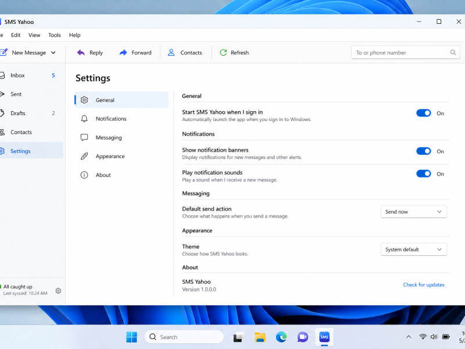Disable Play notification sounds switch
The height and width of the screenshot is (349, 465).
(x=424, y=173)
